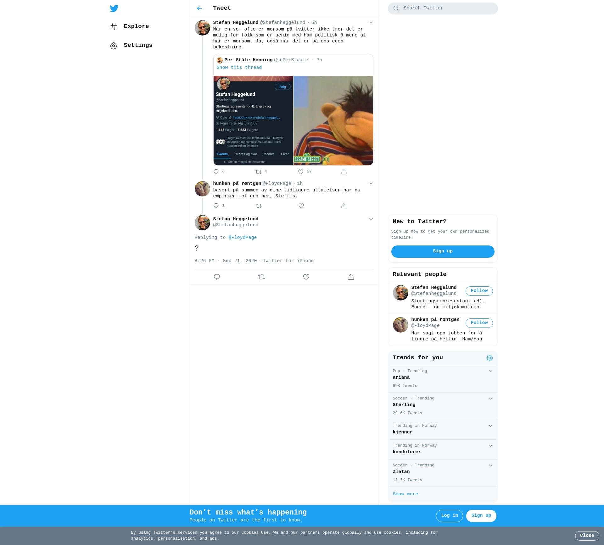Retweet the main '?' tweet

pyautogui.click(x=261, y=277)
